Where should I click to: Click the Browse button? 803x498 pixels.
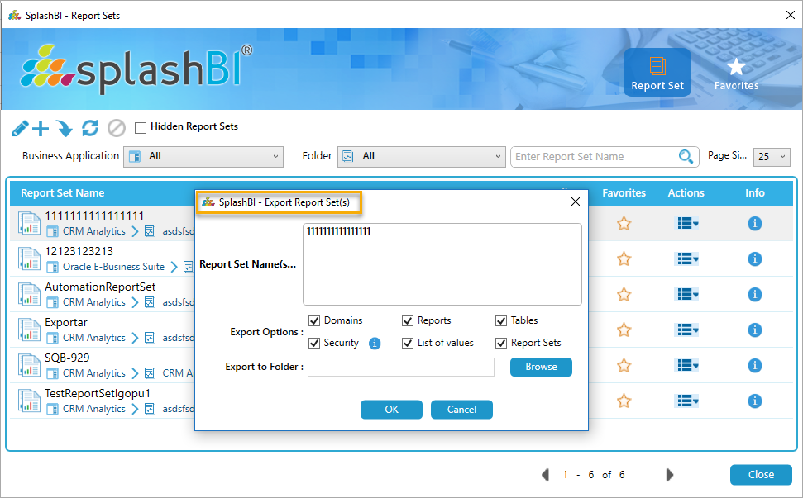click(541, 367)
